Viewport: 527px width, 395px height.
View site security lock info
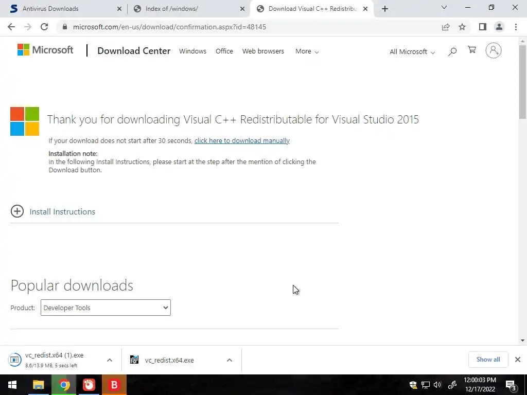(x=65, y=27)
